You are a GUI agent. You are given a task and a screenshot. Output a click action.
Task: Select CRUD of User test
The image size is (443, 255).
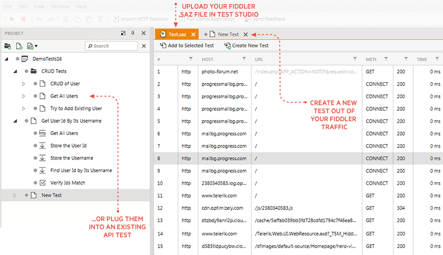(x=65, y=83)
